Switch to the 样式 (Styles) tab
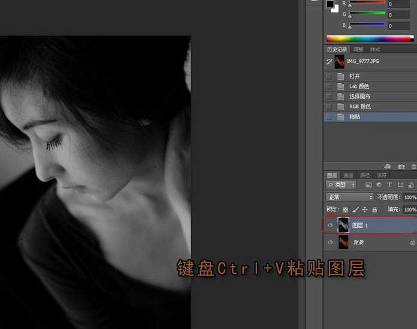 tap(375, 50)
